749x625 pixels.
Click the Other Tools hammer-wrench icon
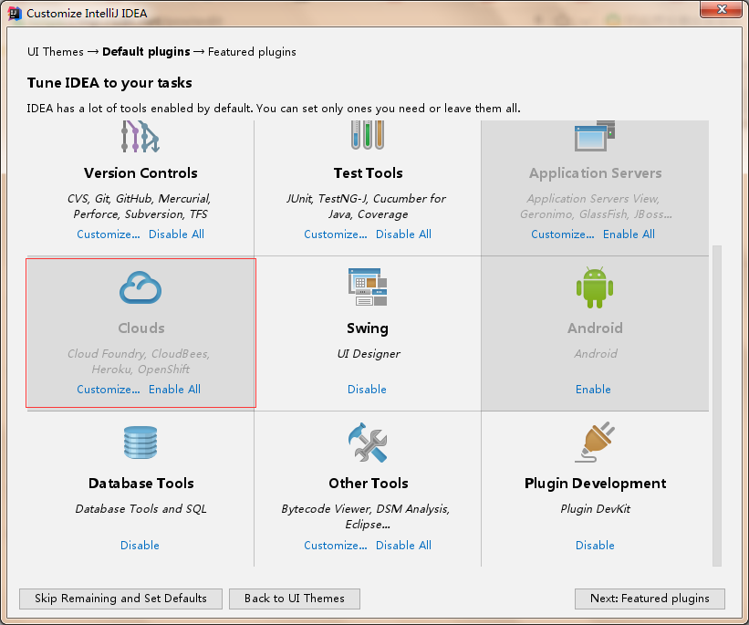[368, 443]
